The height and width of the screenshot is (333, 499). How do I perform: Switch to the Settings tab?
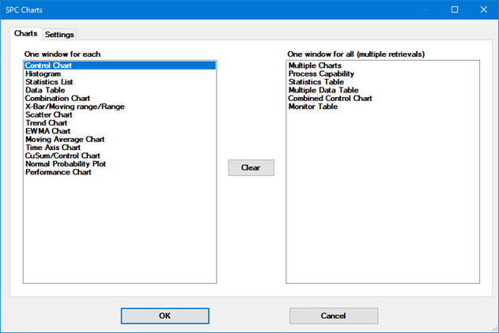[59, 35]
